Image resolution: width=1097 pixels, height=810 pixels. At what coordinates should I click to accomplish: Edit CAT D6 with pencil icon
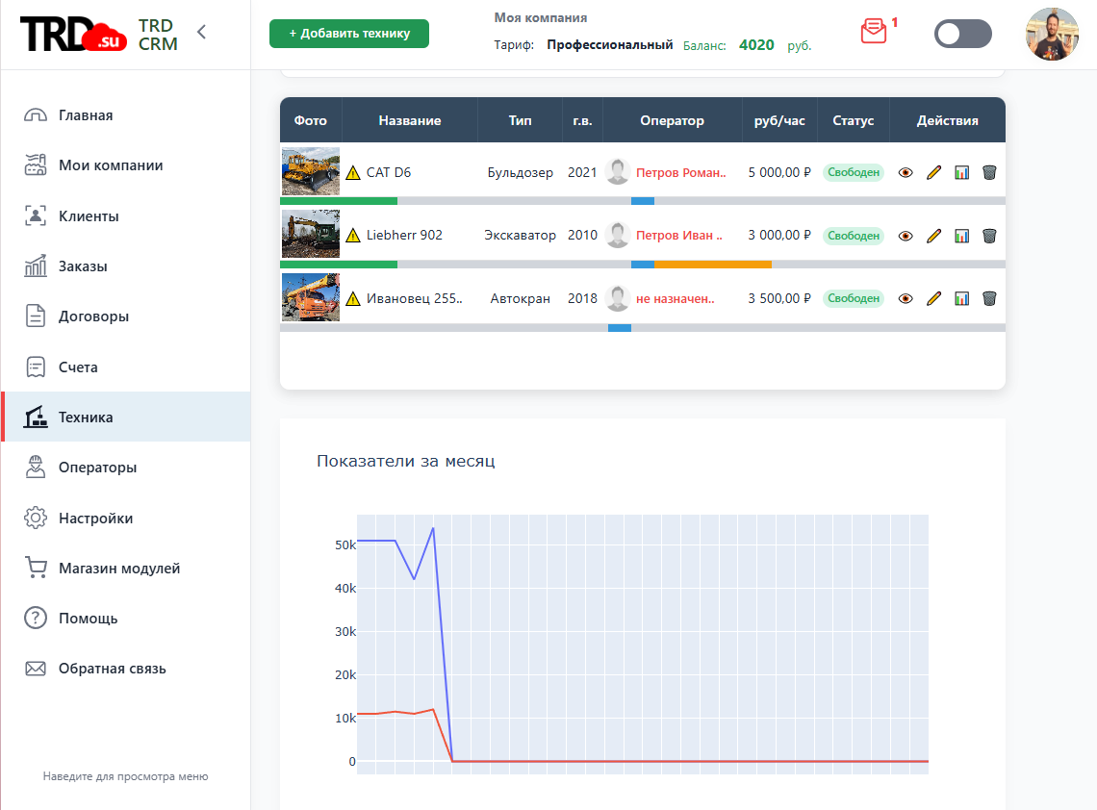point(934,173)
